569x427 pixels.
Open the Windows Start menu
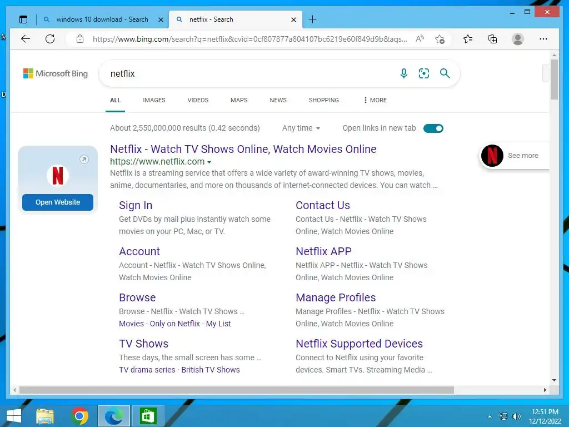coord(14,416)
